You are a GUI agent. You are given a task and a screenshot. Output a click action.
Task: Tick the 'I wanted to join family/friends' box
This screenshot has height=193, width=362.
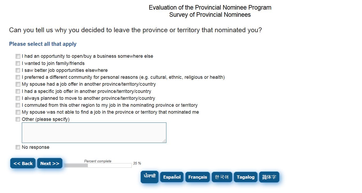click(x=18, y=63)
